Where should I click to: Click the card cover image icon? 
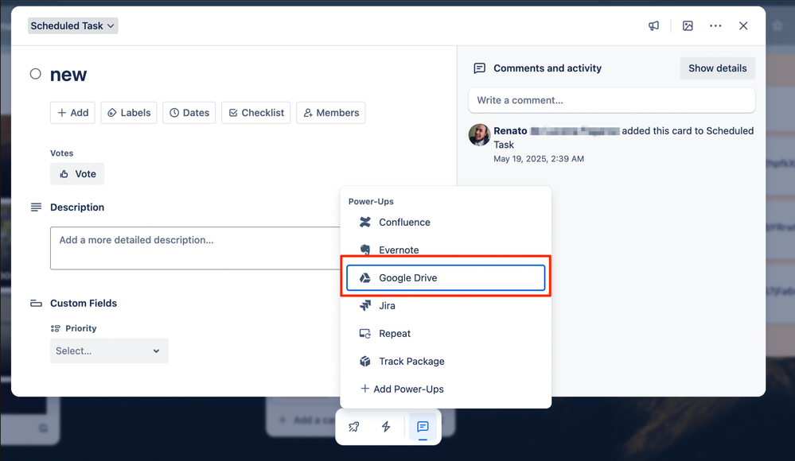pyautogui.click(x=688, y=26)
